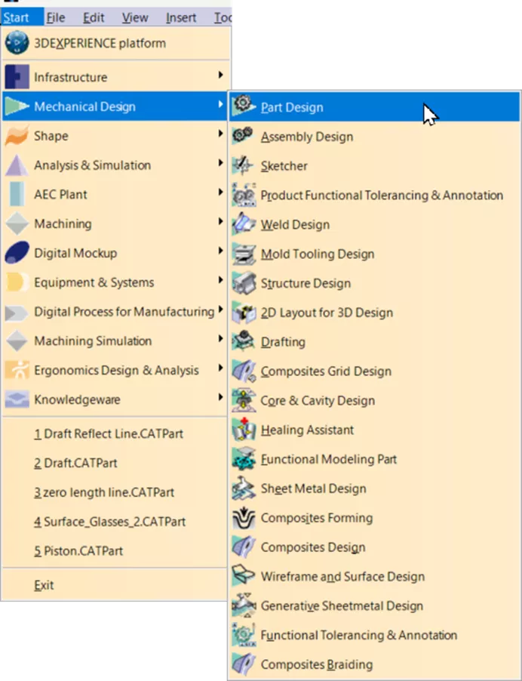The height and width of the screenshot is (681, 522).
Task: Click the Mold Tooling Design icon
Action: click(244, 254)
